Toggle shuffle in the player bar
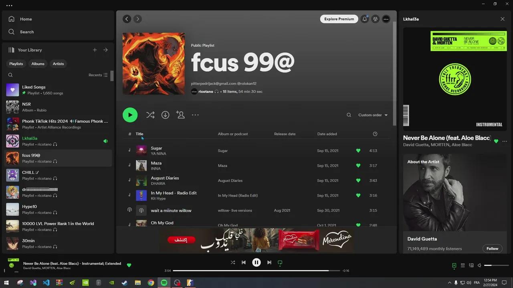 233,262
